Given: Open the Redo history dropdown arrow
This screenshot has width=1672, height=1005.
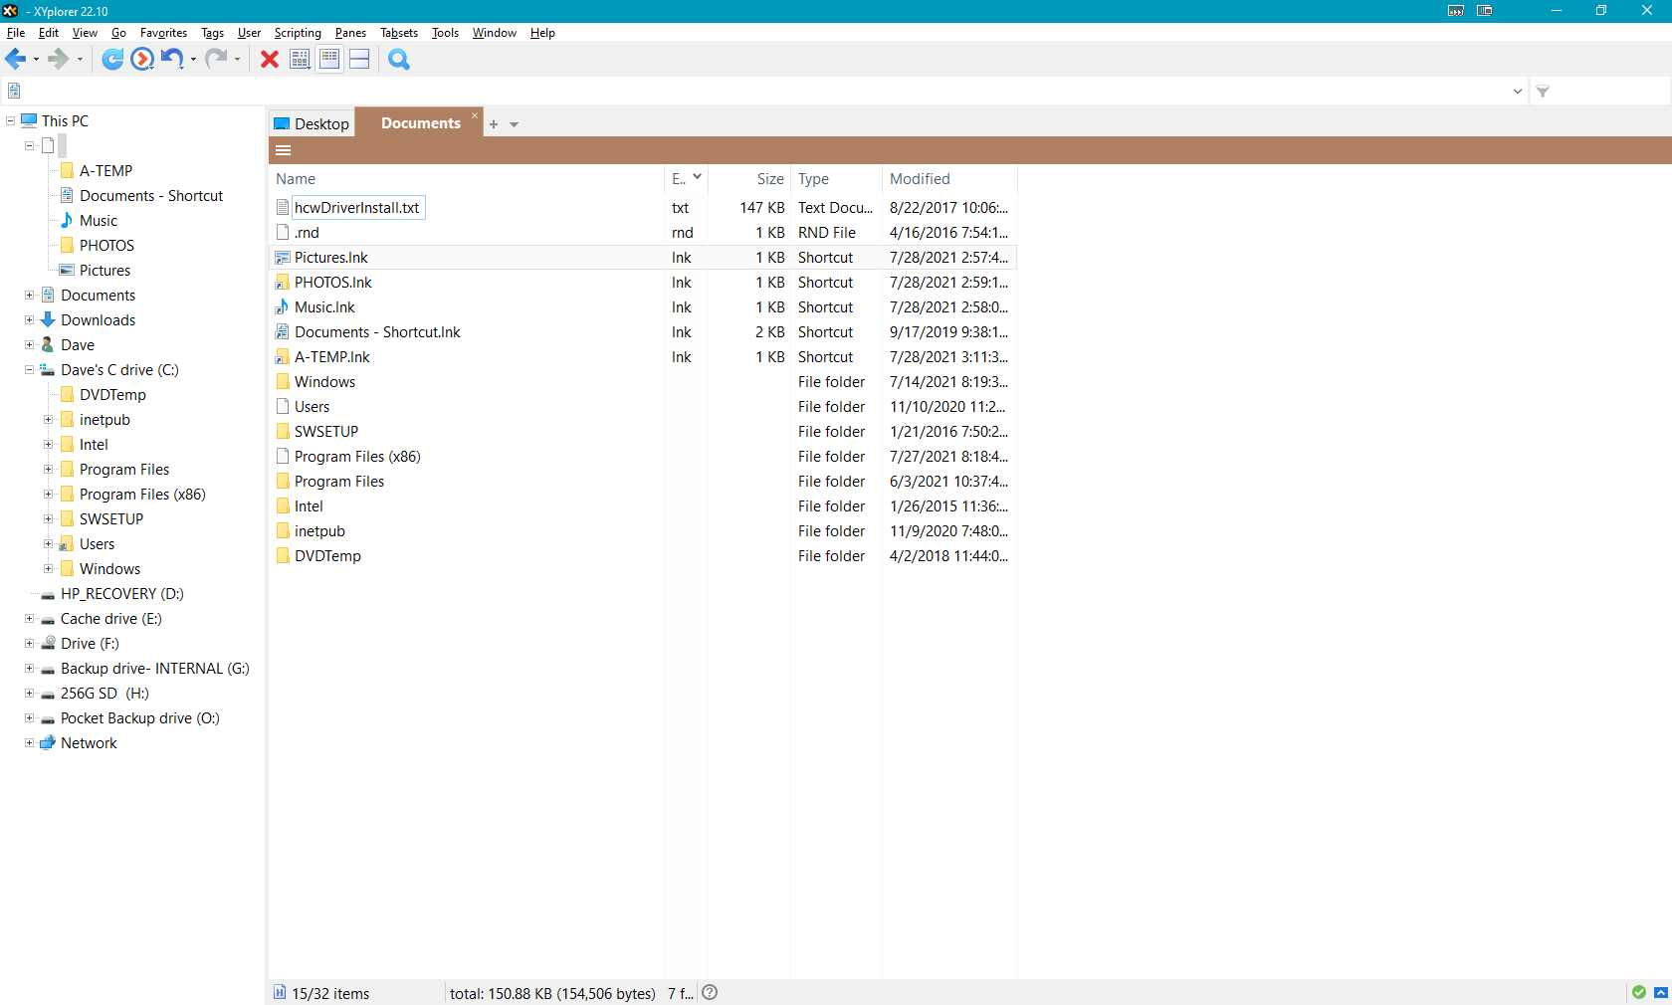Looking at the screenshot, I should pos(237,60).
